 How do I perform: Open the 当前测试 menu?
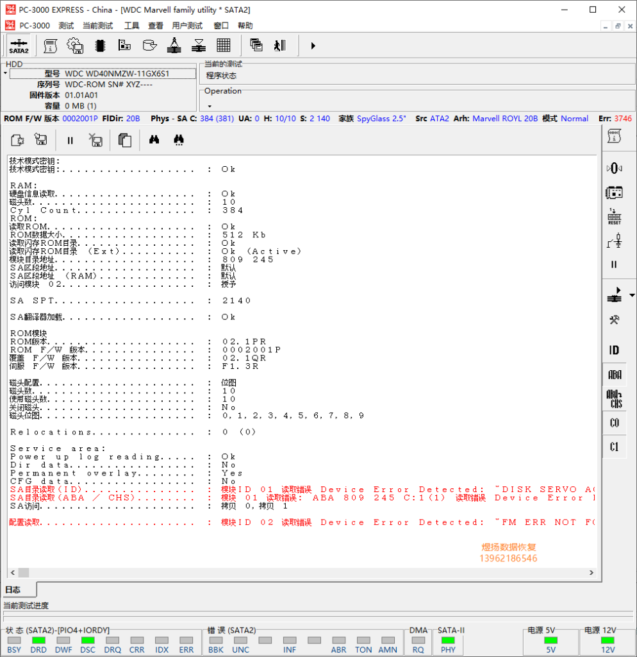coord(97,26)
